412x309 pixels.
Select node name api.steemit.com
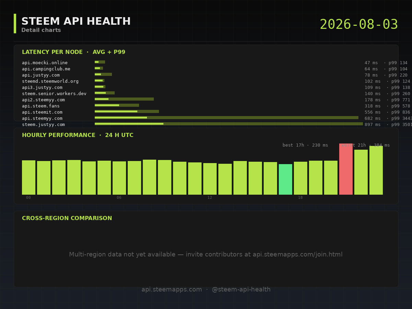(42, 112)
